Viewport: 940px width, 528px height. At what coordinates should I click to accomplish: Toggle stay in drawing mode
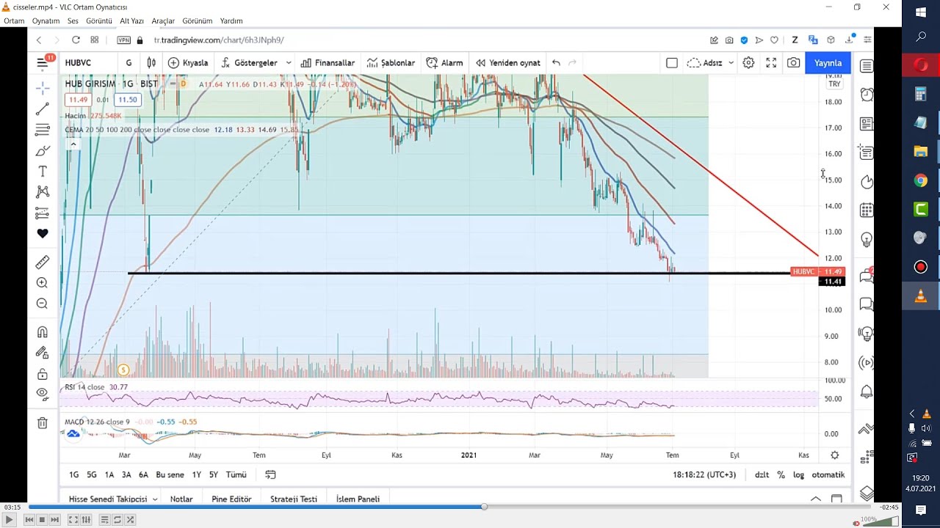pyautogui.click(x=43, y=353)
